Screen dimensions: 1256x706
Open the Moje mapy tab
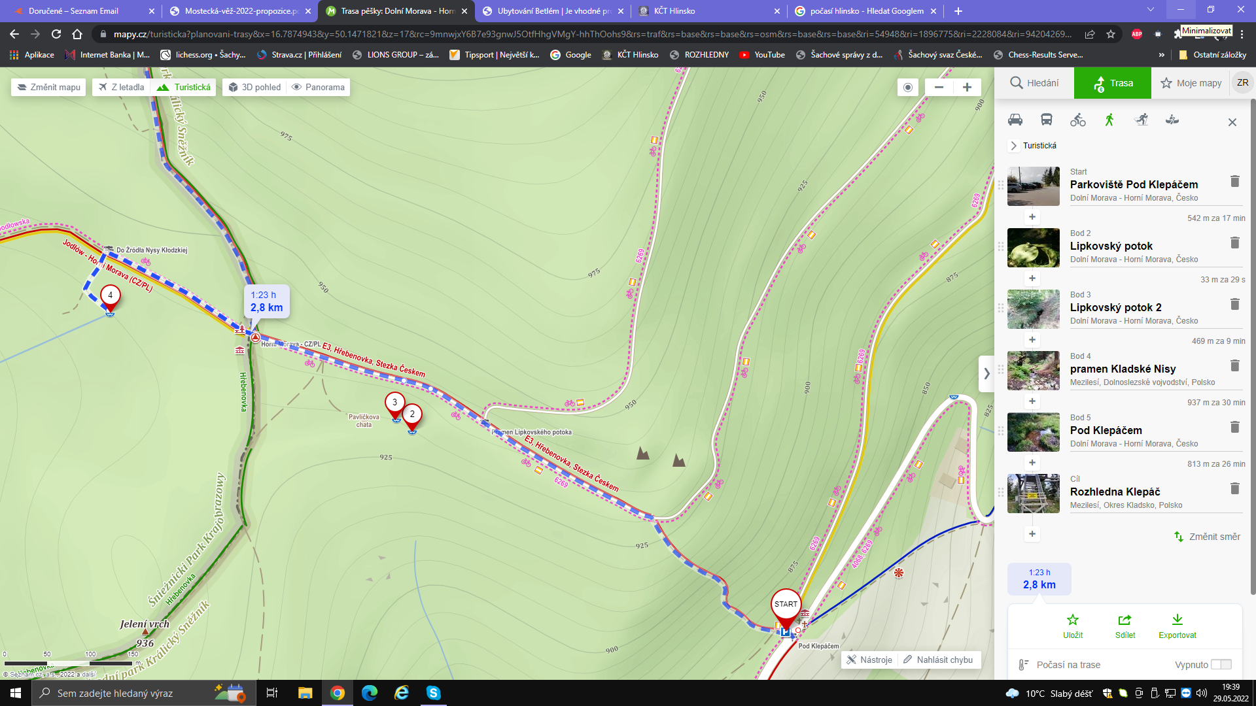pos(1191,83)
